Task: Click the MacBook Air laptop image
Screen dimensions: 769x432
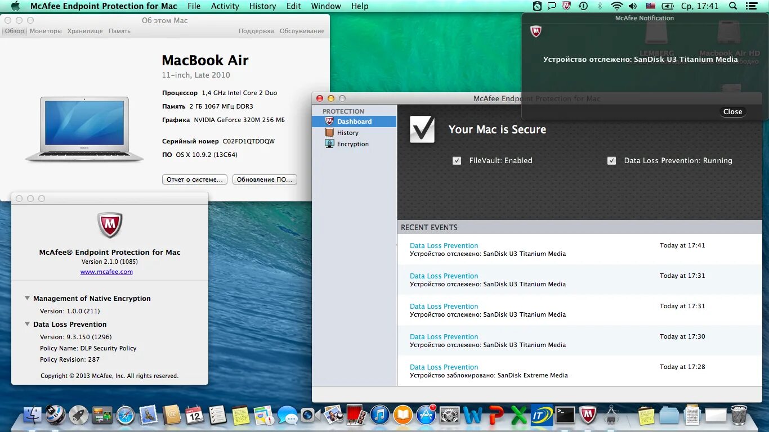Action: 84,129
